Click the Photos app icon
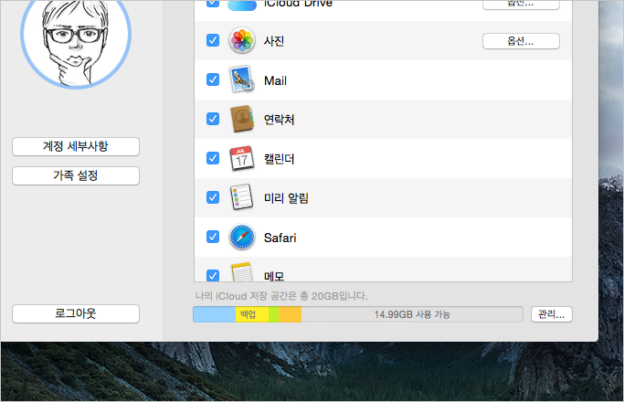The width and height of the screenshot is (624, 402). (242, 40)
